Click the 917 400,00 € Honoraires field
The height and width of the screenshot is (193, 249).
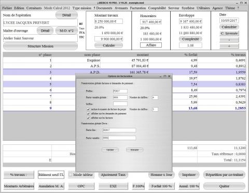(151, 22)
